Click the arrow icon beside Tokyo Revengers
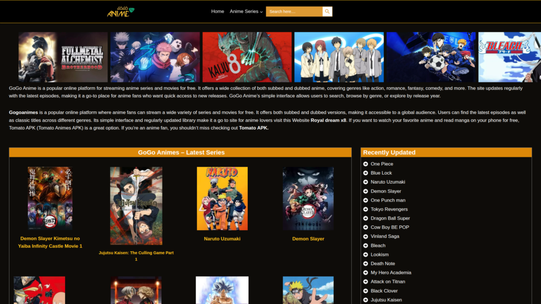Screen dimensions: 541x304 (x=366, y=210)
